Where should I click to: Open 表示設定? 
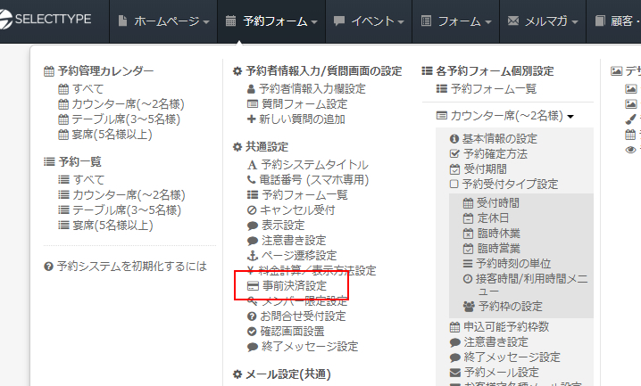[276, 226]
